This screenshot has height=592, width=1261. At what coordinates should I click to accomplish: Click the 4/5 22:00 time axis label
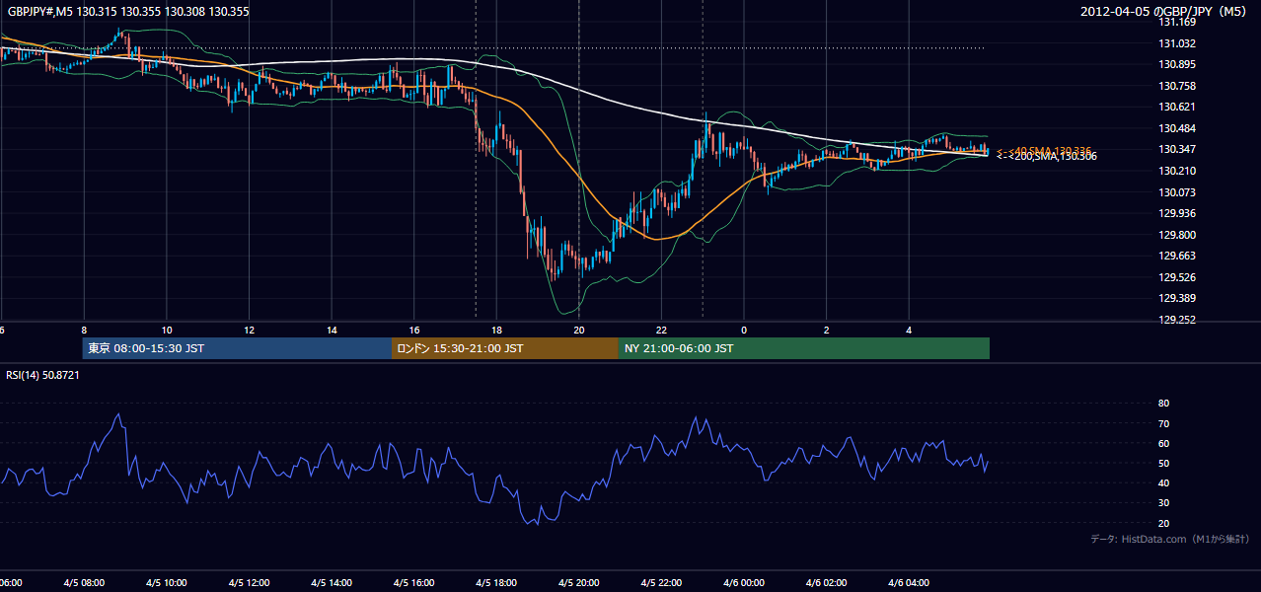coord(661,583)
